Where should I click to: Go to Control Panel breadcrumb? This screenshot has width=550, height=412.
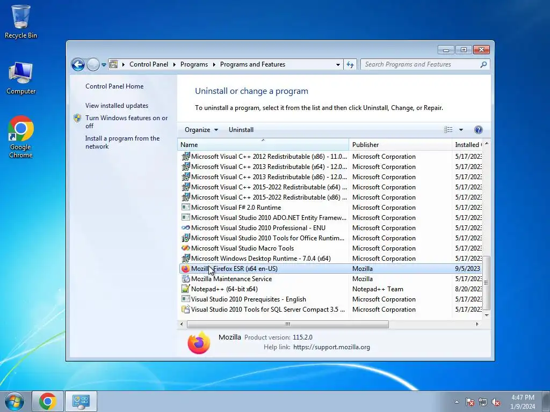point(149,64)
